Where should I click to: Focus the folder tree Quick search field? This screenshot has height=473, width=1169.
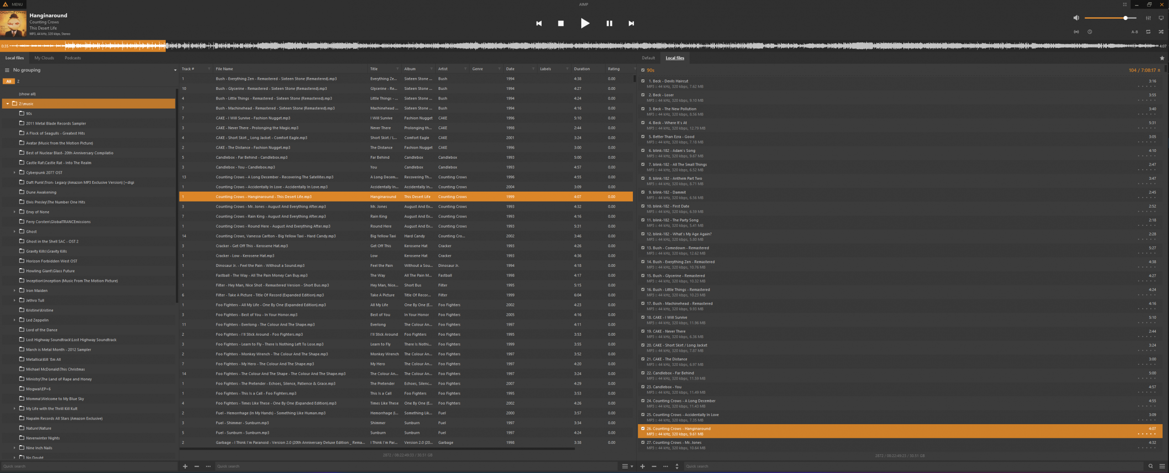tap(89, 466)
